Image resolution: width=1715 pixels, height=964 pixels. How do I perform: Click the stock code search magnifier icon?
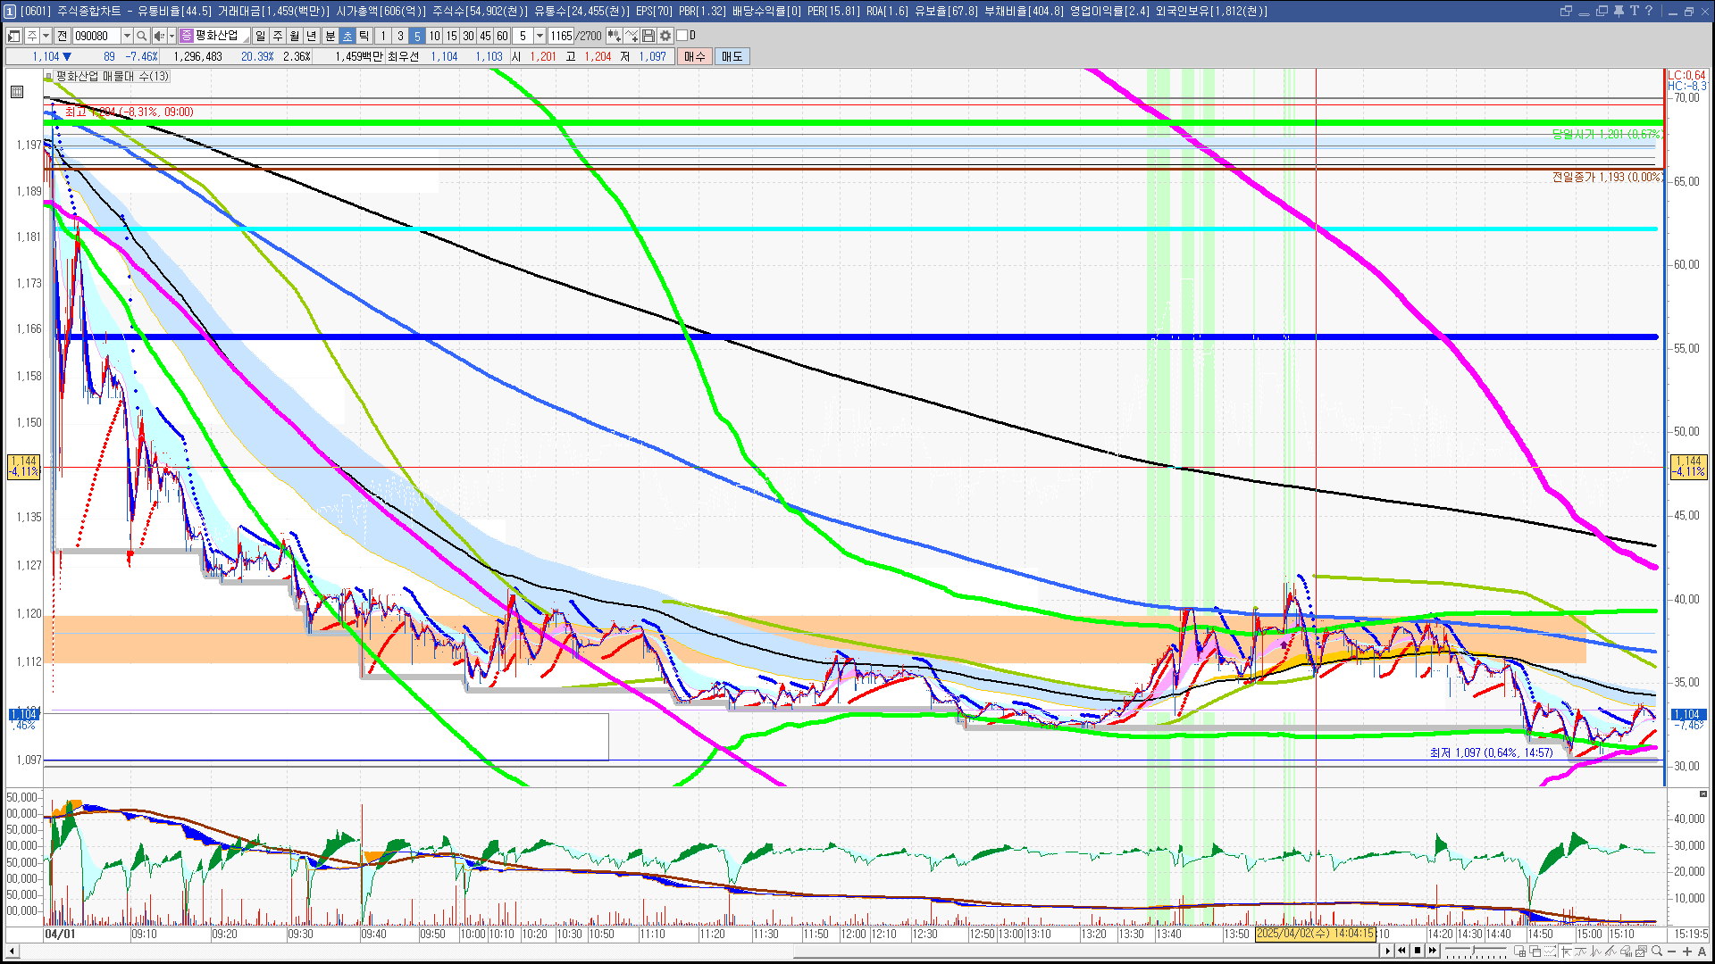(x=141, y=36)
